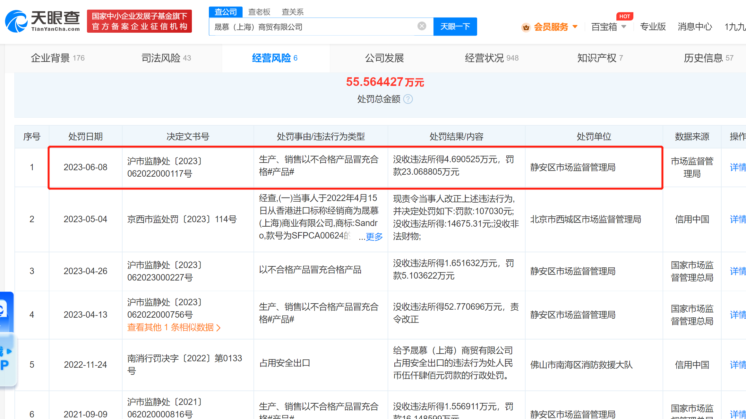The width and height of the screenshot is (746, 419).
Task: Click the Tianyancha logo icon
Action: pos(16,21)
